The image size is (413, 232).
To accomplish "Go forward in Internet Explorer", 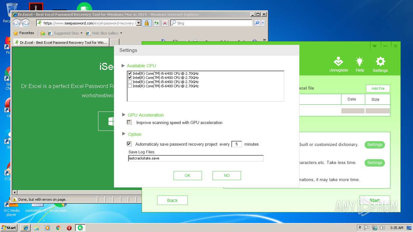I will [x=25, y=23].
